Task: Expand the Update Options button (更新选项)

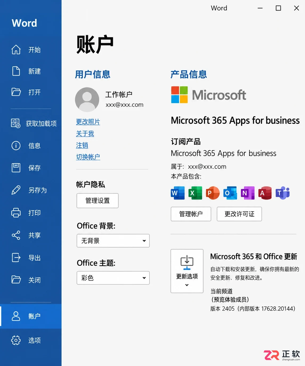Action: click(x=187, y=271)
